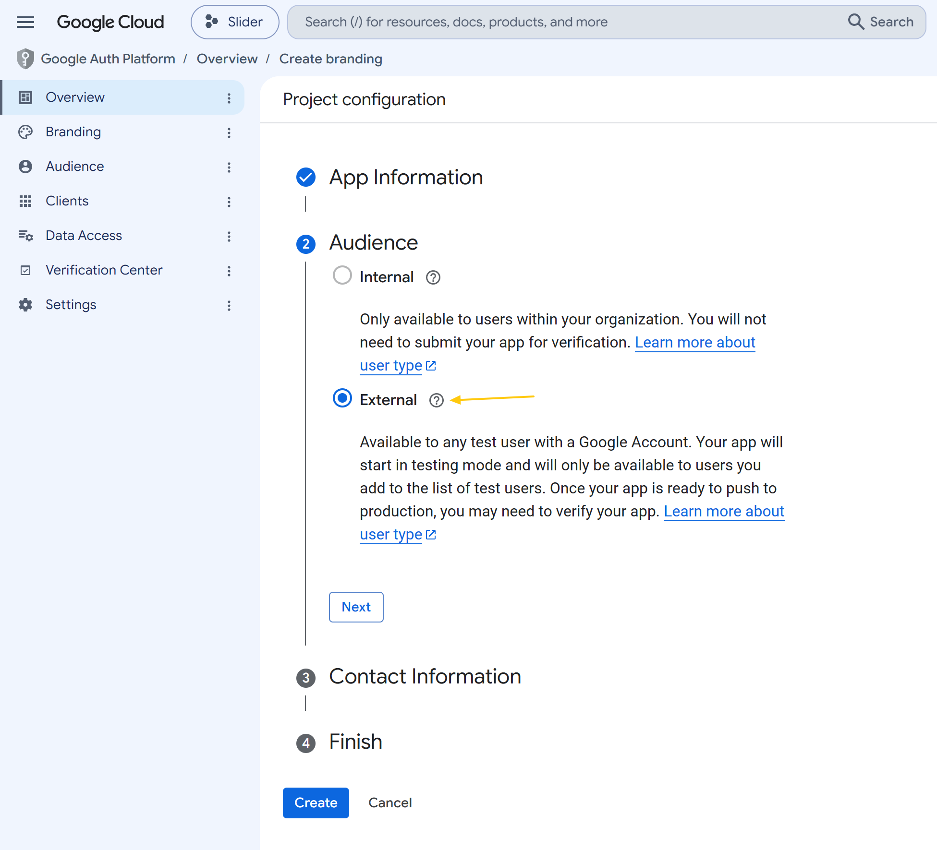Select the Internal audience radio button

[x=342, y=275]
